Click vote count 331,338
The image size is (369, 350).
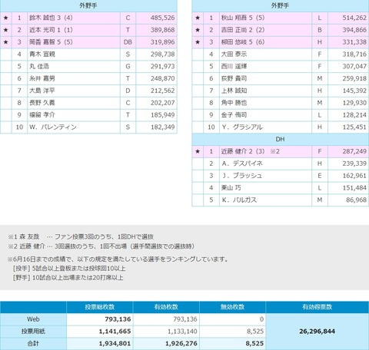tap(354, 42)
